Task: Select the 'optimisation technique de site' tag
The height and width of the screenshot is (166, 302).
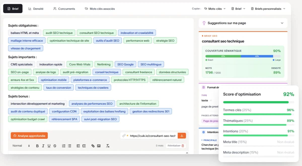Action: coord(69,40)
